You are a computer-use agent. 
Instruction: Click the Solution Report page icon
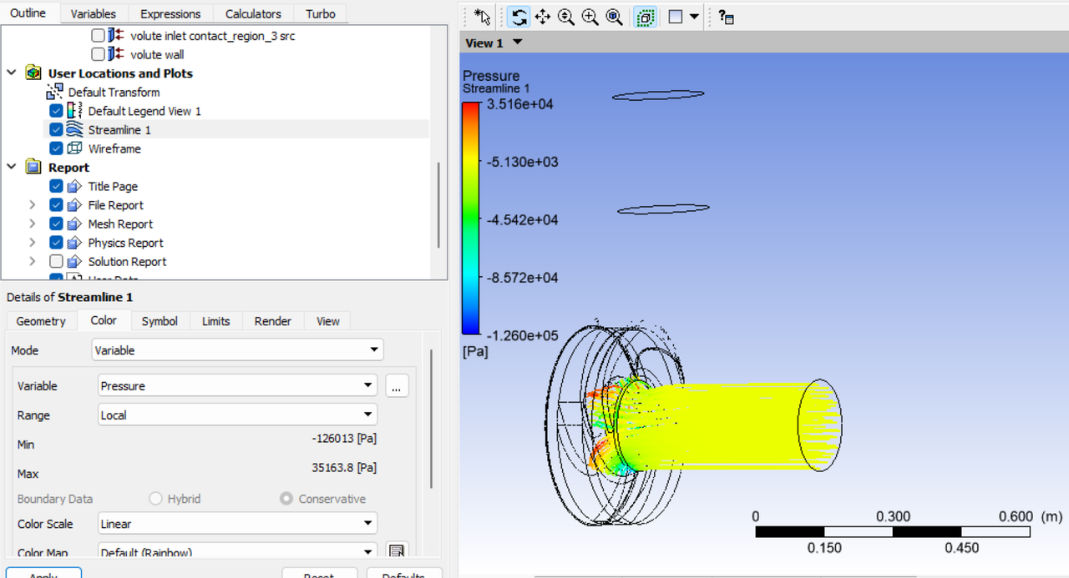coord(74,261)
